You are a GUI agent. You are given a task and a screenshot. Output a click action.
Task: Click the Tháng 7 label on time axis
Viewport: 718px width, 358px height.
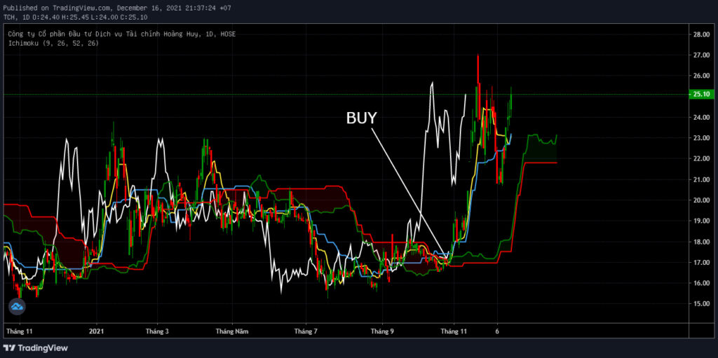pyautogui.click(x=306, y=331)
